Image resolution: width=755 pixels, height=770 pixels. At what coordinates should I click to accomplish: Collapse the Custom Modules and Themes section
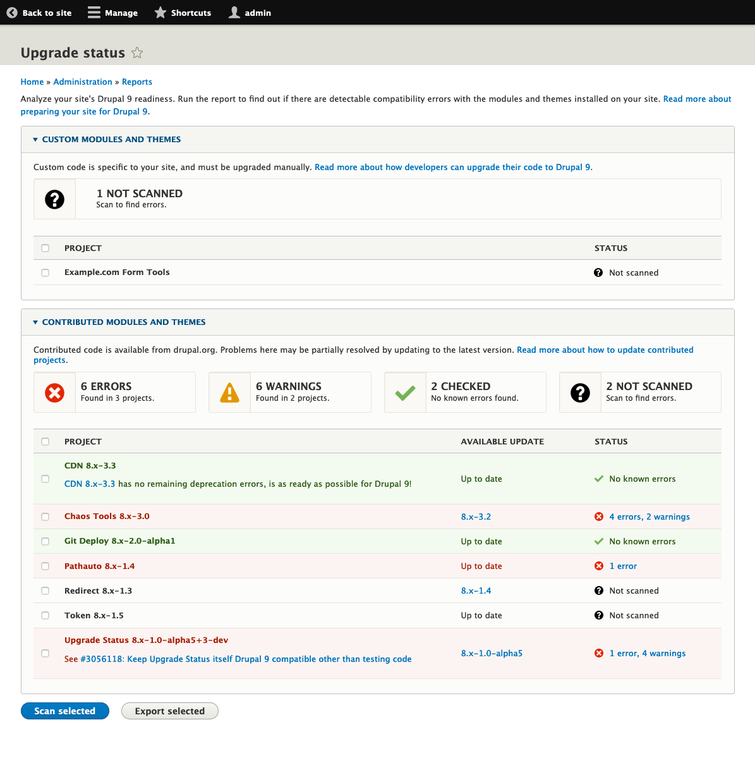(35, 139)
